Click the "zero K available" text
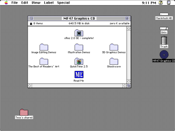Viewport: 175px width, 131px height. [x=119, y=23]
